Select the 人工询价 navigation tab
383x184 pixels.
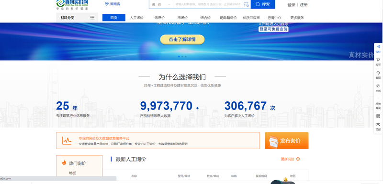click(x=136, y=18)
